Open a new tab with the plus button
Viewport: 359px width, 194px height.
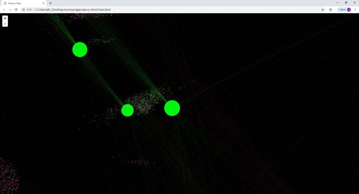51,3
